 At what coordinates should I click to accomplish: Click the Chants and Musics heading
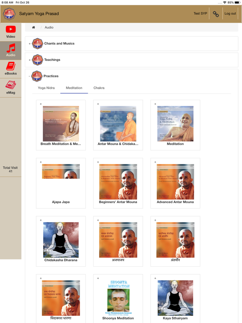coord(59,43)
